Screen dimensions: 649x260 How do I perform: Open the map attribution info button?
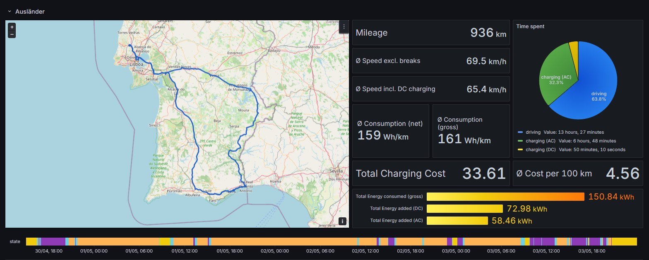coord(343,221)
